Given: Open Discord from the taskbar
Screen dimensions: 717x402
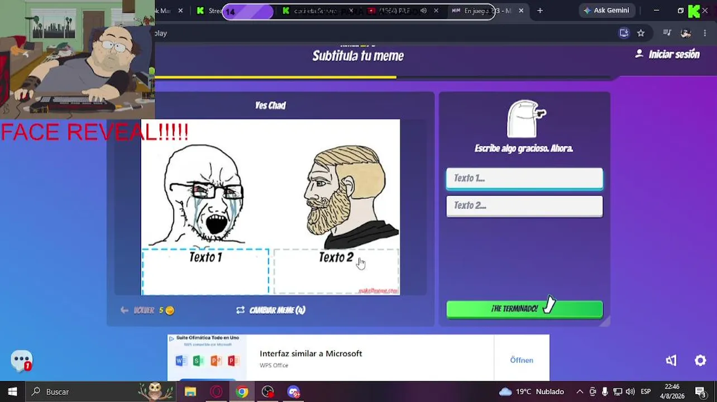Looking at the screenshot, I should tap(293, 392).
